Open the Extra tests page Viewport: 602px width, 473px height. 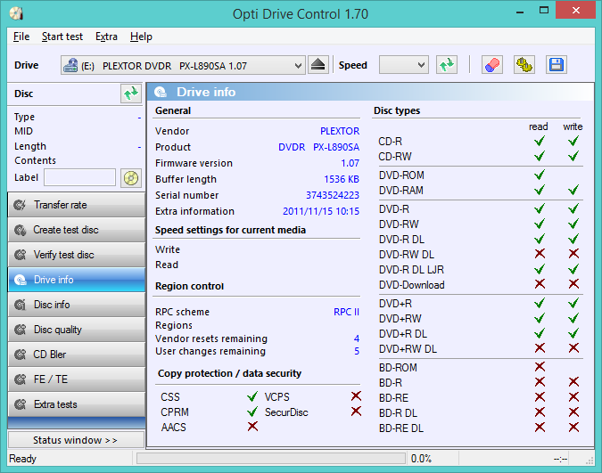pos(77,404)
